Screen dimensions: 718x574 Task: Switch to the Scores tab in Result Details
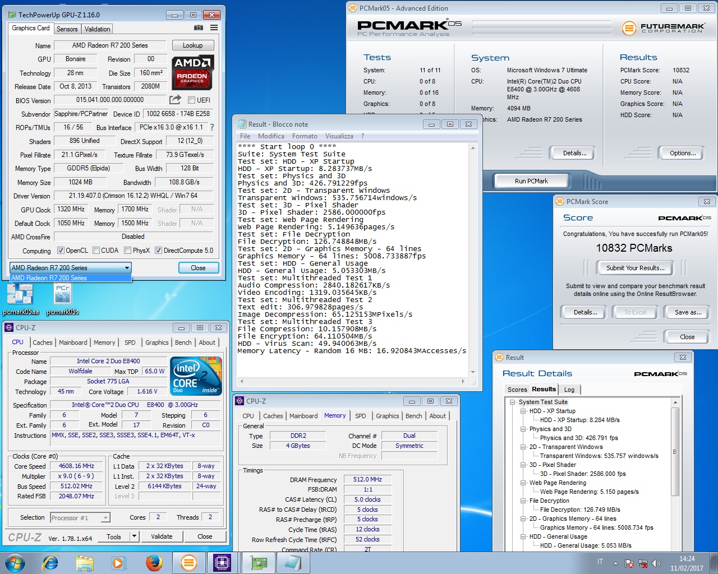point(517,390)
